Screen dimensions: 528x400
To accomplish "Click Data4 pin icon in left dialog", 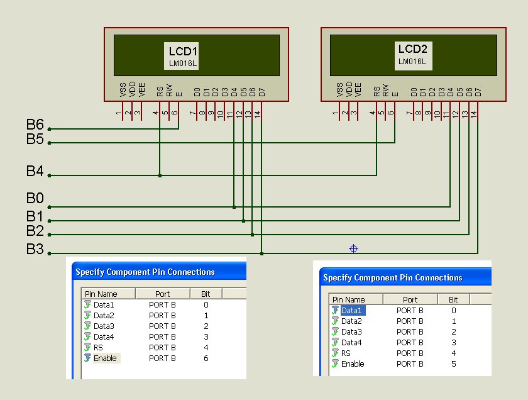I will (87, 336).
